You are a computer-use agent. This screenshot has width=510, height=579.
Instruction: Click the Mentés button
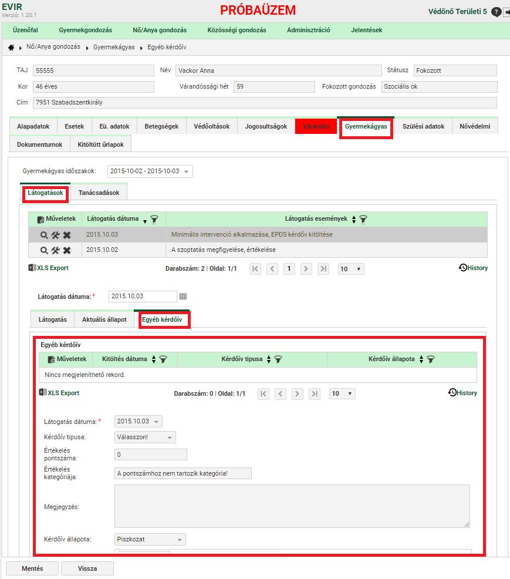(x=32, y=568)
